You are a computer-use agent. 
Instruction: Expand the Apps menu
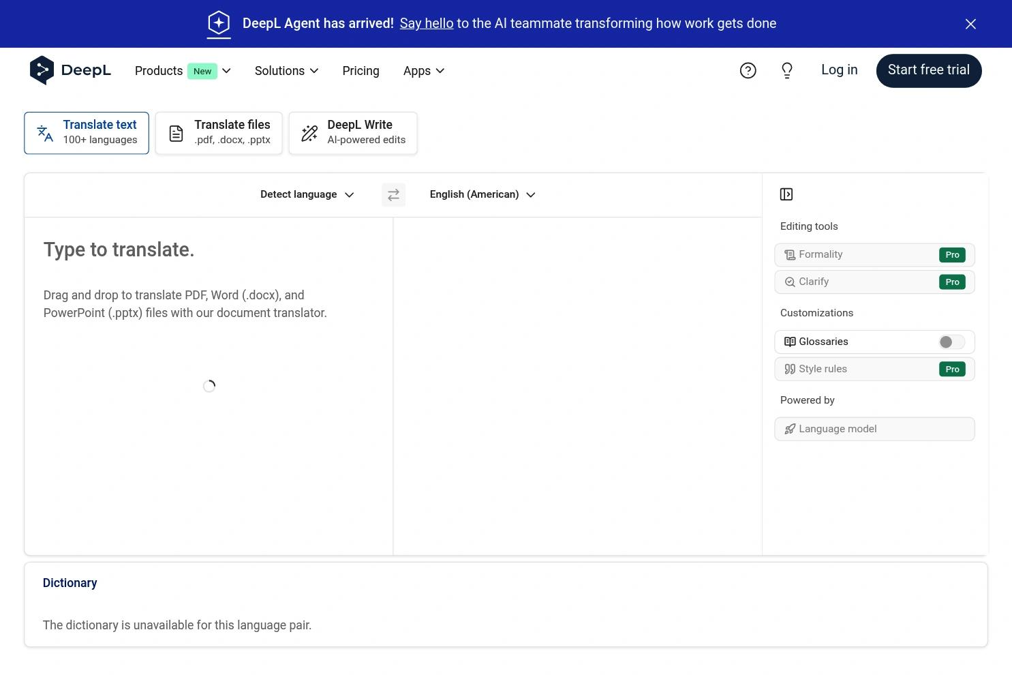point(424,71)
